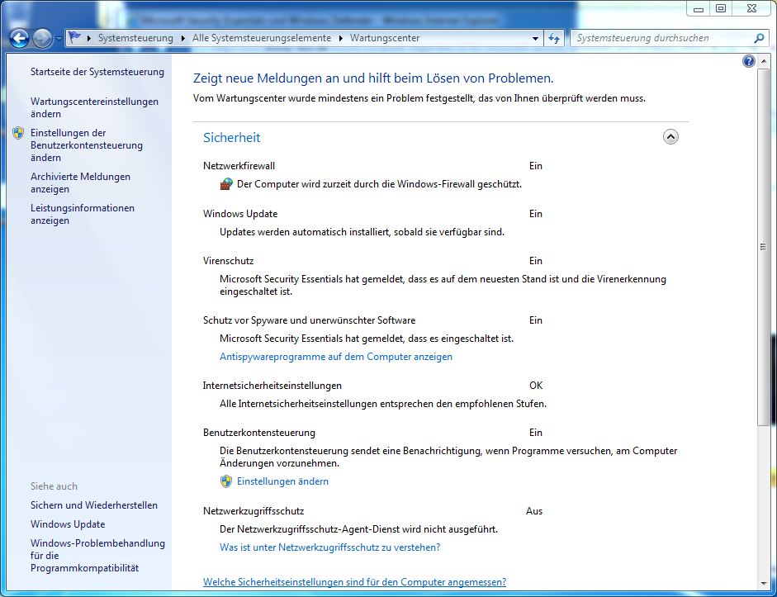This screenshot has width=777, height=597.
Task: Open the address bar history dropdown arrow
Action: click(x=535, y=38)
